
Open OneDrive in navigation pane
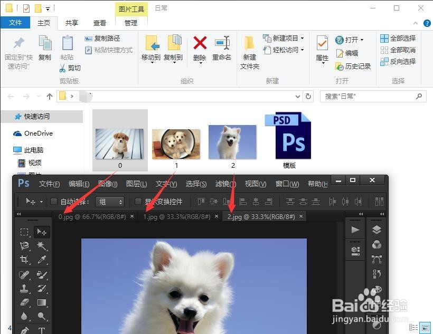[x=33, y=133]
